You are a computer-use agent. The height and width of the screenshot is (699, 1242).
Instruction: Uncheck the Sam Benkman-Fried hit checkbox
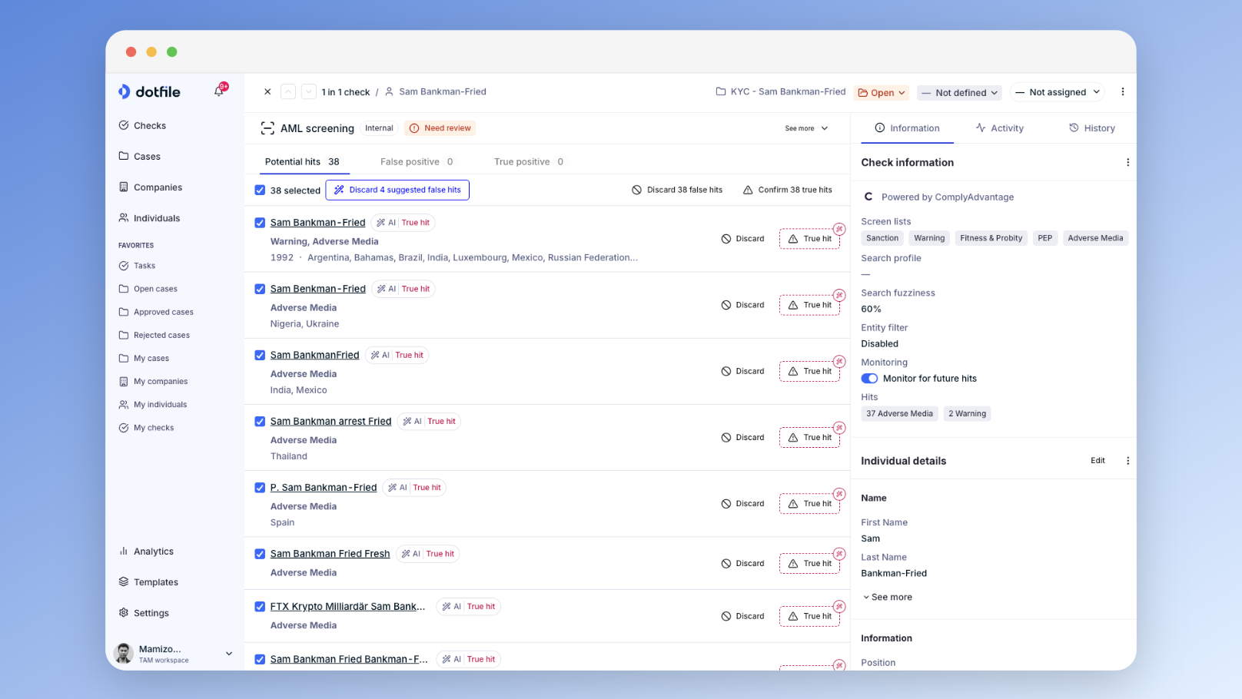(260, 289)
